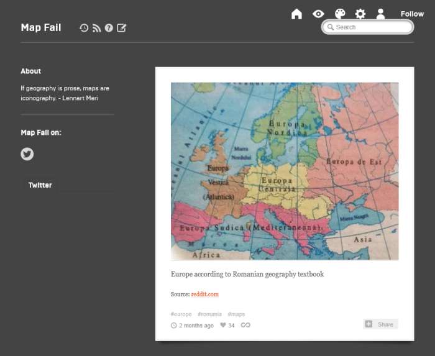Screen dimensions: 435x356
Task: Click the eye icon in top bar
Action: tap(318, 14)
